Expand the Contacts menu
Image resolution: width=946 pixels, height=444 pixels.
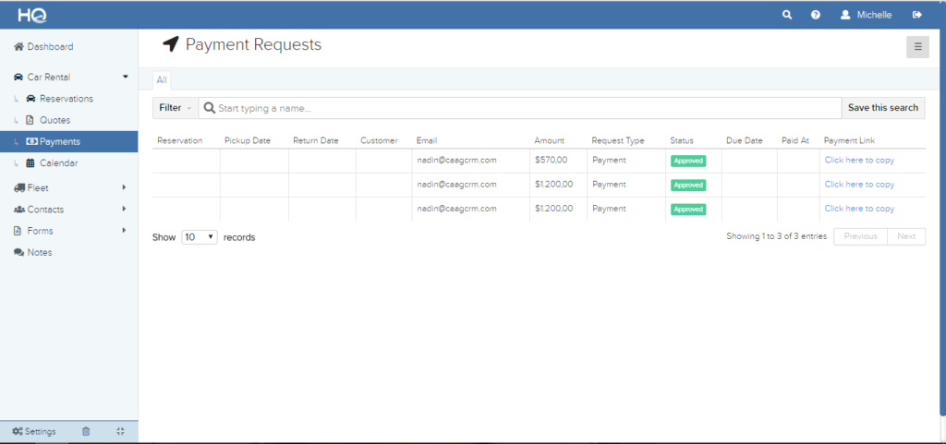(x=68, y=209)
